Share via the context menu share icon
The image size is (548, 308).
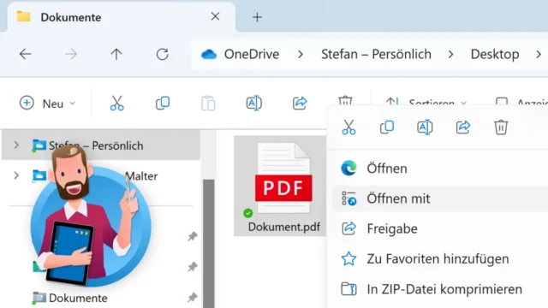[463, 127]
